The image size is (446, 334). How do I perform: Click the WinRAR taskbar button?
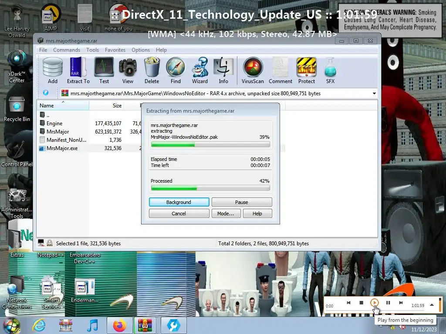click(x=145, y=325)
